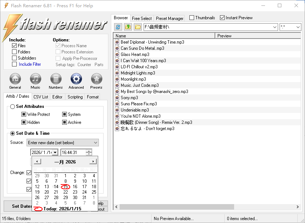The height and width of the screenshot is (223, 305).
Task: Expand the file mask filter dropdown
Action: point(298,27)
